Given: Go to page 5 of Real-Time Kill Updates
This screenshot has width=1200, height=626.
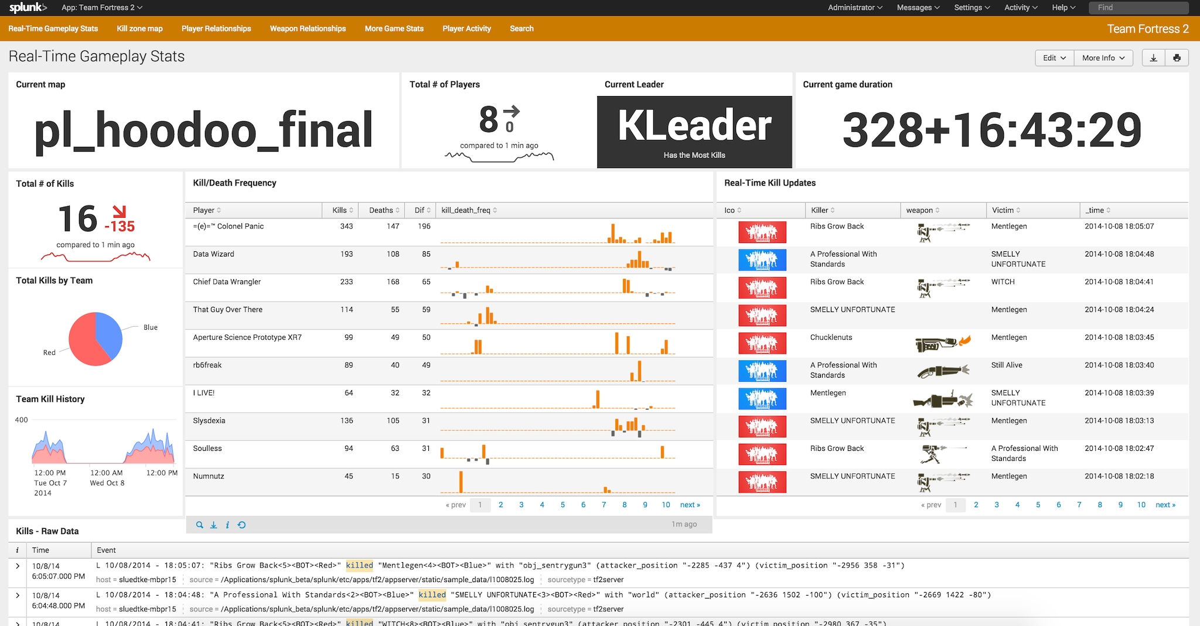Looking at the screenshot, I should point(1038,505).
